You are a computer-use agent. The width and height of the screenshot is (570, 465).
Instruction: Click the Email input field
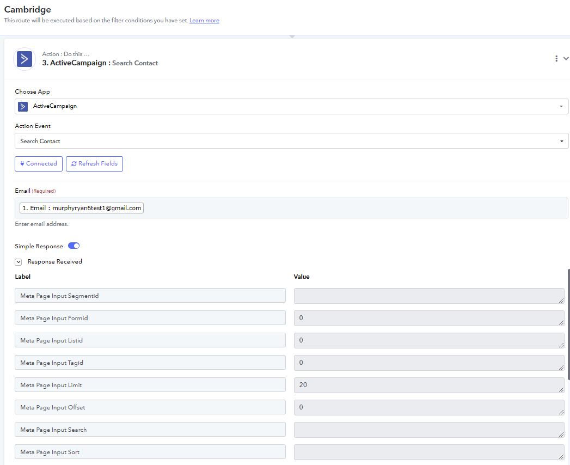[292, 208]
